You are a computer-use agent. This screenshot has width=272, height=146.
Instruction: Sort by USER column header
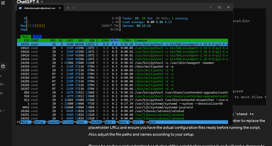(35, 41)
